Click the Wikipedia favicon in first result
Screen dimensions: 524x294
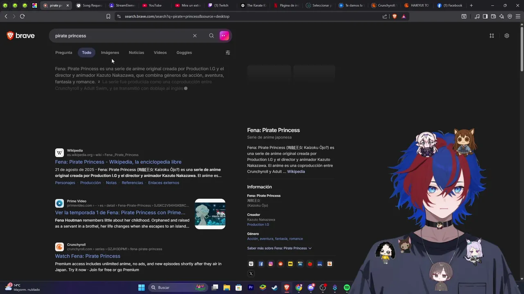click(x=59, y=153)
